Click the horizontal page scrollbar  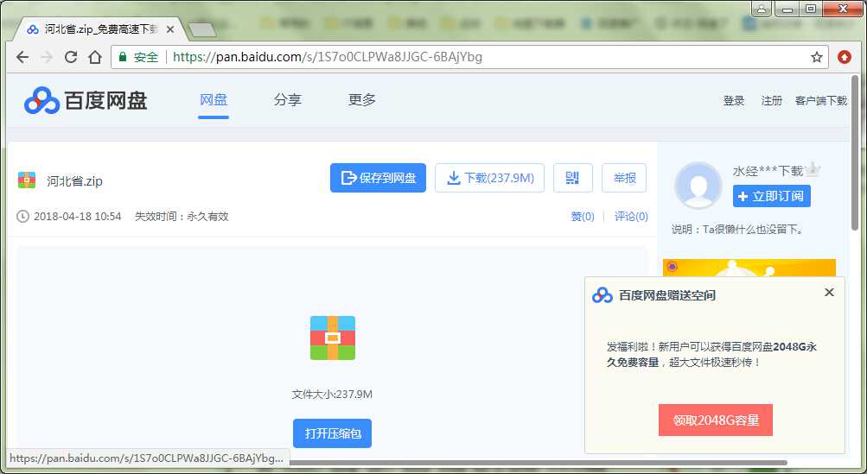tap(538, 463)
